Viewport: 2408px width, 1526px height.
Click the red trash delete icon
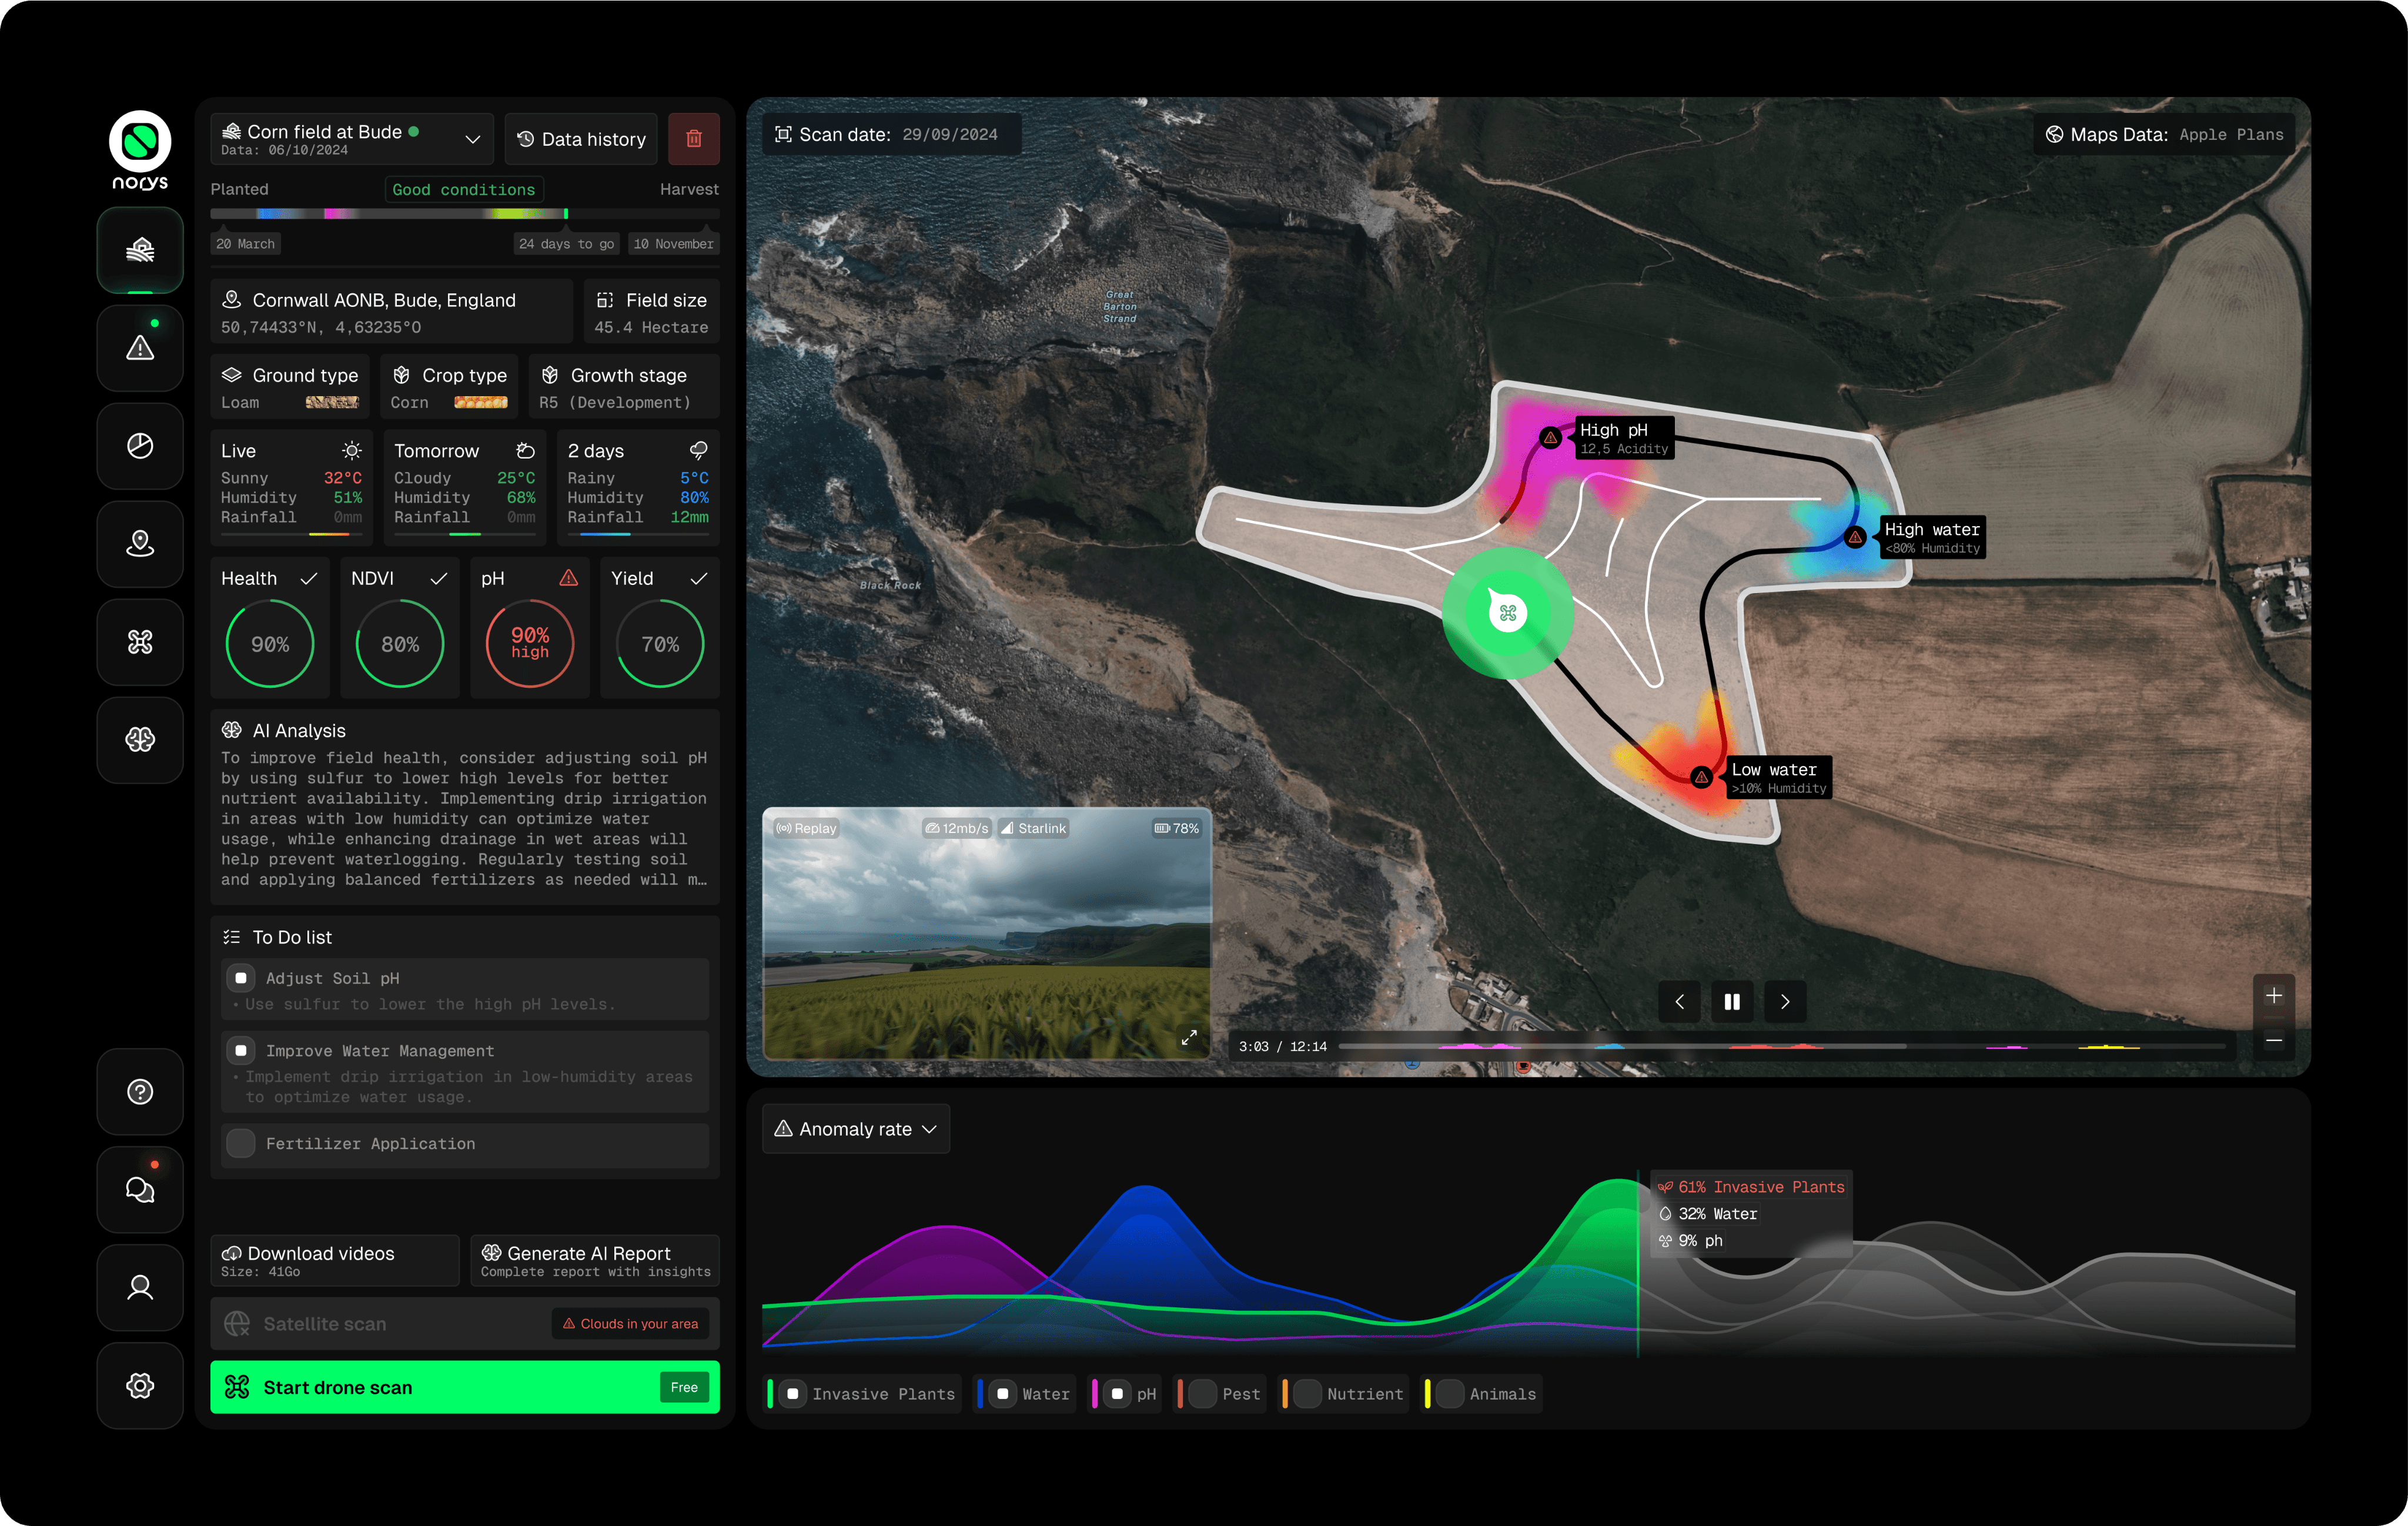click(x=694, y=139)
